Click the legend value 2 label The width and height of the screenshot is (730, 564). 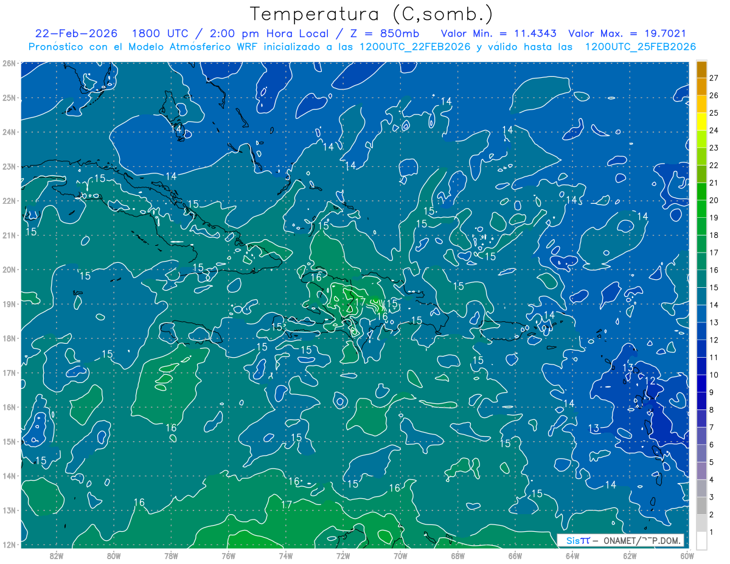coord(712,515)
